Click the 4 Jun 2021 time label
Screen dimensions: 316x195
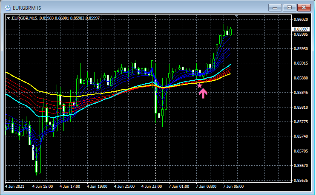[15, 187]
